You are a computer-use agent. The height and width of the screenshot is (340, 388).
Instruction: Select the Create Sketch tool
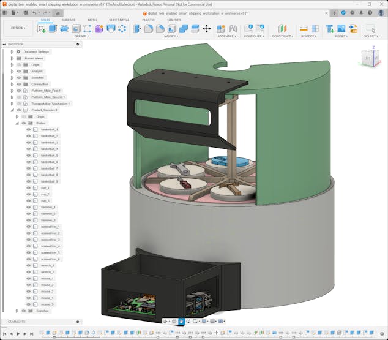(x=41, y=28)
